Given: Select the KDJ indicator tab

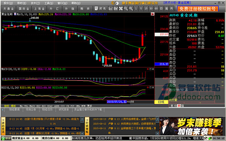Looking at the screenshot, I should [38, 106].
